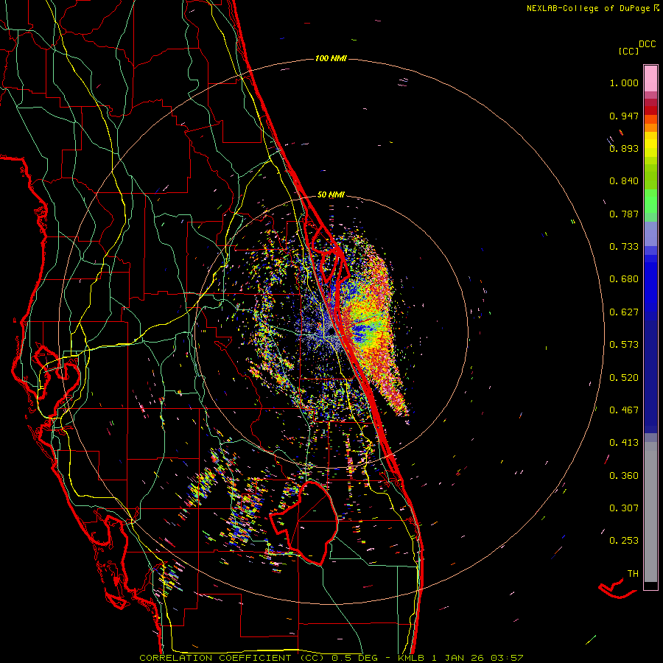Click the [CC] units label
663x663 pixels.
click(x=628, y=51)
